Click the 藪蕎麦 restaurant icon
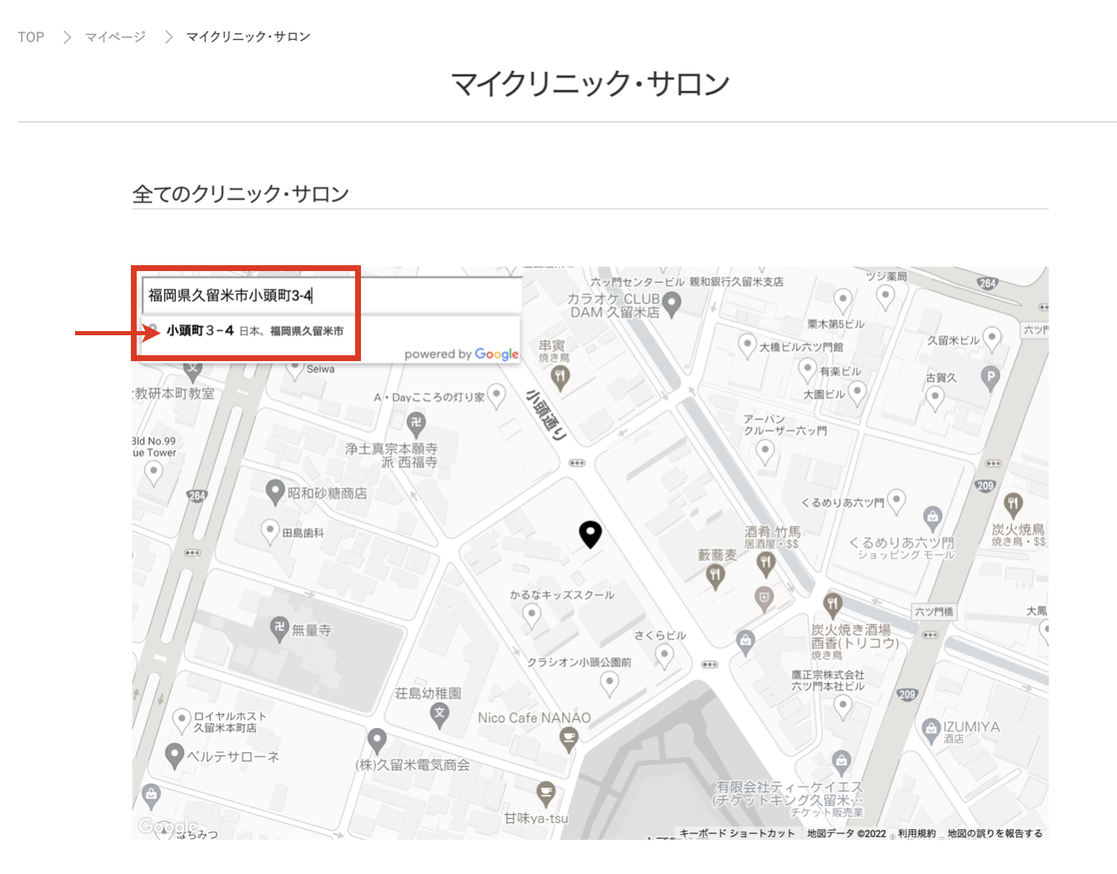Screen dimensions: 1117x874 pos(714,575)
